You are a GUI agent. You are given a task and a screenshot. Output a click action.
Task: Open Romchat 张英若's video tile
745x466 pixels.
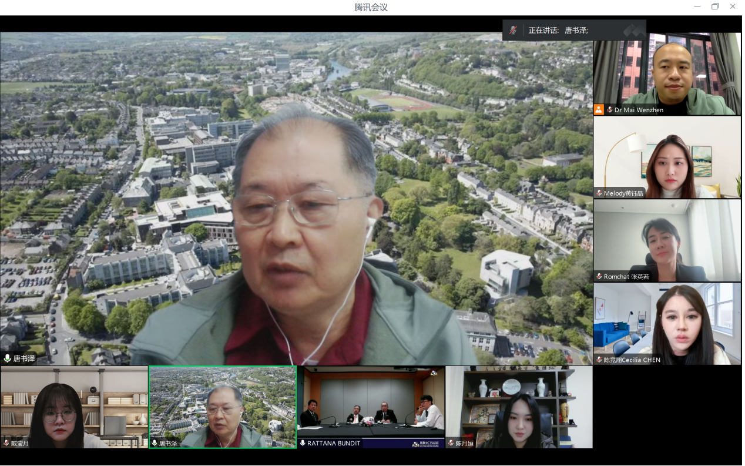[667, 238]
